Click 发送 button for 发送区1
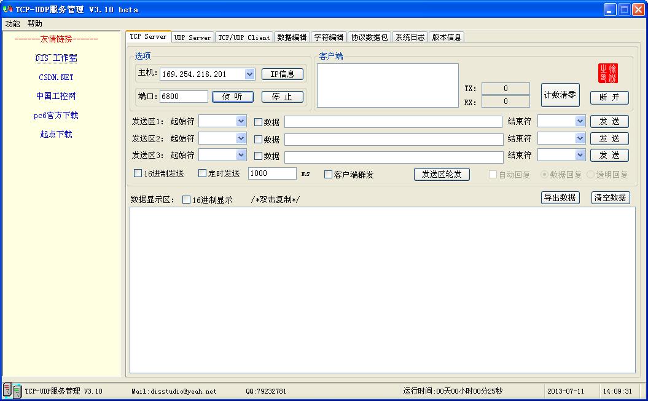The height and width of the screenshot is (401, 648). [609, 121]
